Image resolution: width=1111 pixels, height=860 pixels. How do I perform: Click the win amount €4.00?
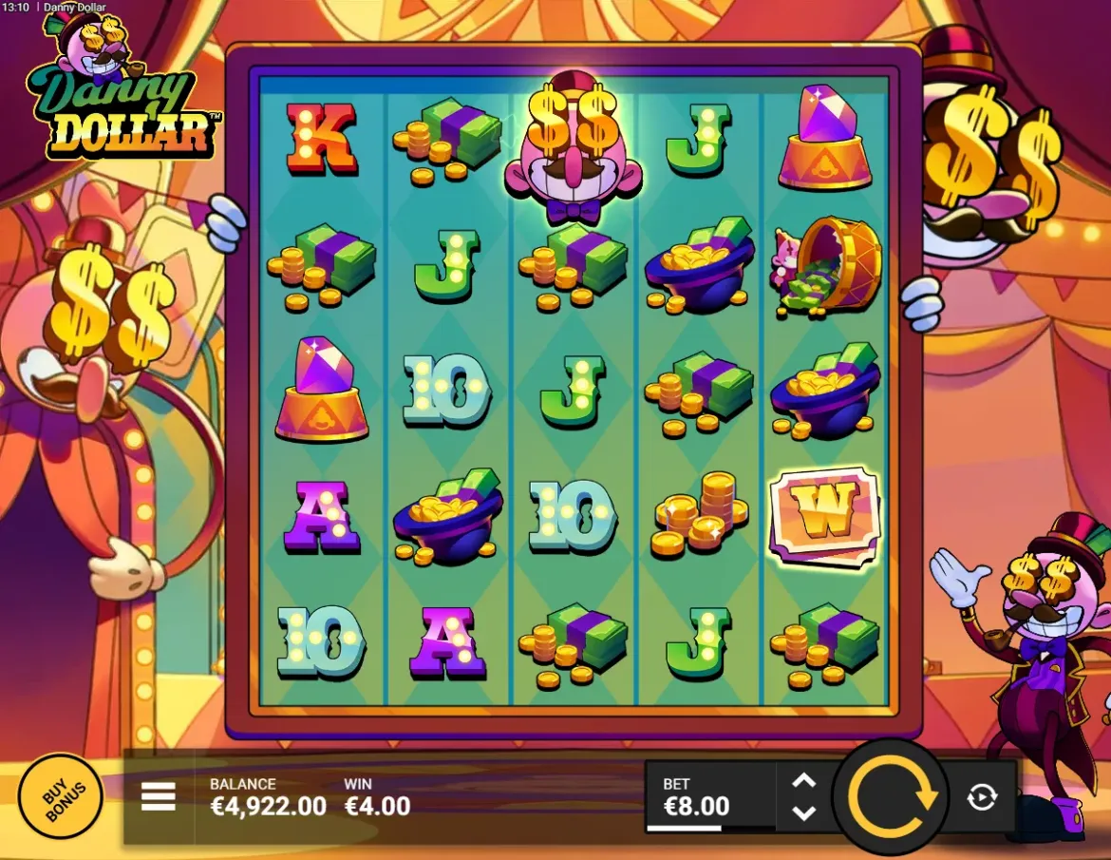coord(377,806)
